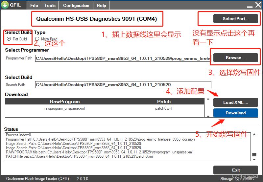The width and height of the screenshot is (263, 182).
Task: Click into the Programmer Path field
Action: pos(123,58)
